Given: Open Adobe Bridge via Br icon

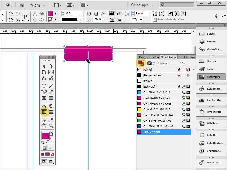Looking at the screenshot, I should [22, 5].
